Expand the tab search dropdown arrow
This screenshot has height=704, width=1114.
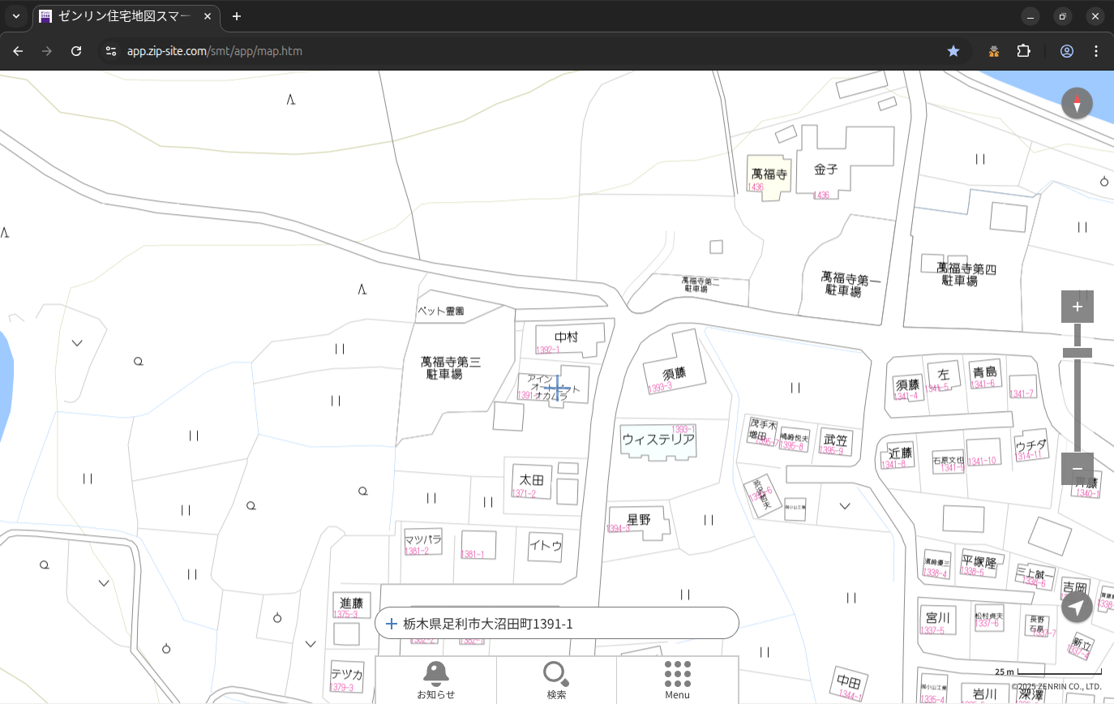16,16
